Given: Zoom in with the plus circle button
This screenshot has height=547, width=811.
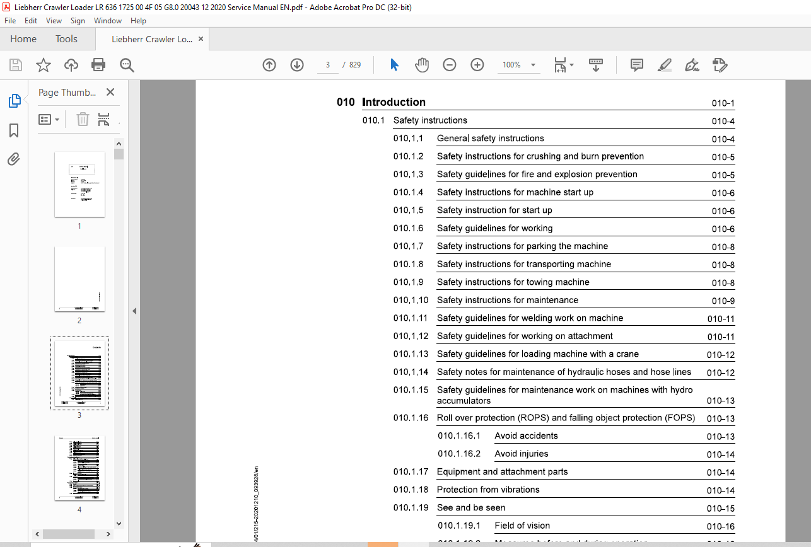Looking at the screenshot, I should click(x=477, y=65).
